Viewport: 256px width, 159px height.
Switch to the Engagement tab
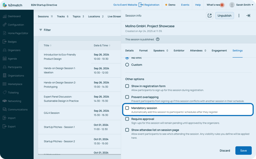pyautogui.click(x=219, y=51)
